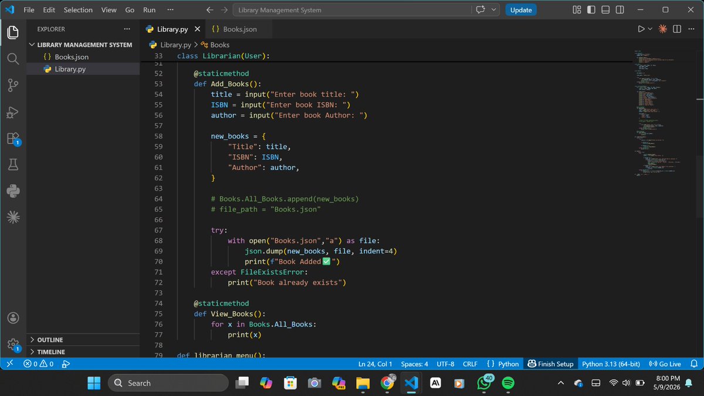Open the Source Control view

pos(13,86)
